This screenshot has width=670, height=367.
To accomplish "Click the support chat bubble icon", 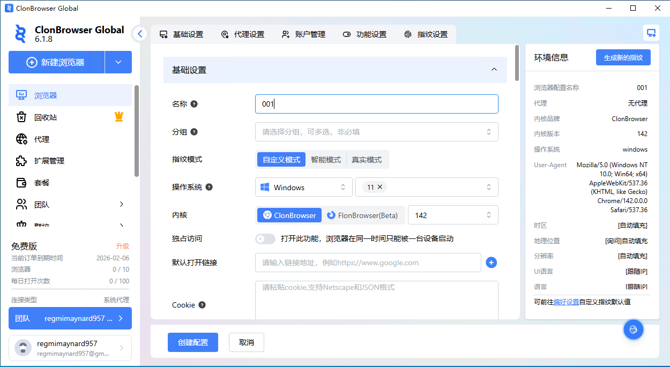I will tap(633, 329).
